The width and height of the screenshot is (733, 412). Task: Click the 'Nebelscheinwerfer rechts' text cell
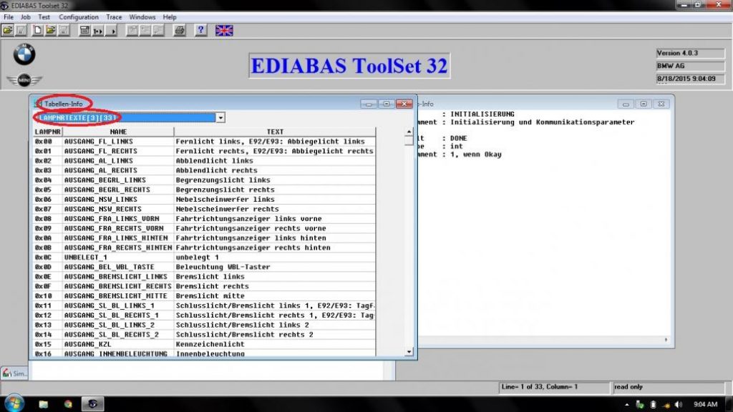coord(275,210)
